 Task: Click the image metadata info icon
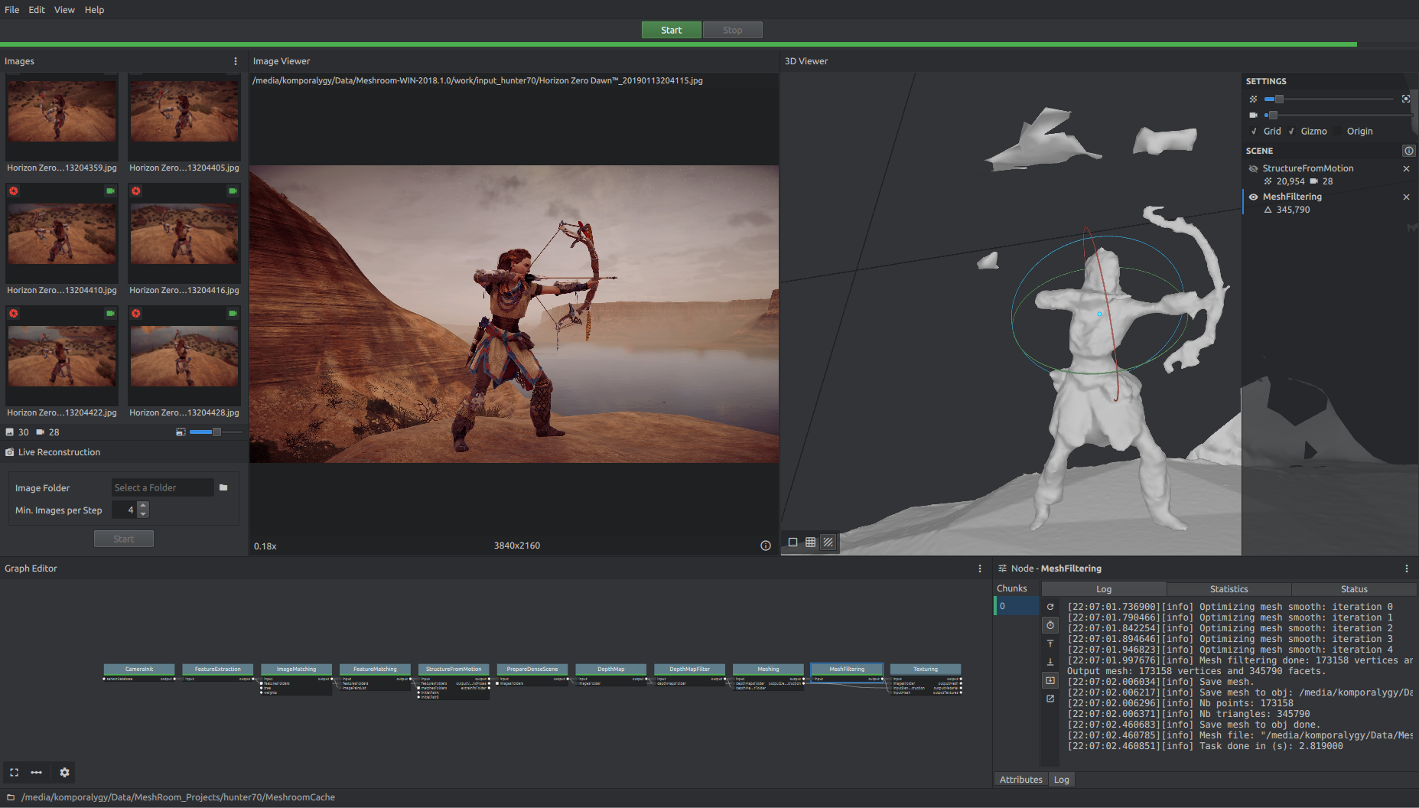tap(765, 546)
